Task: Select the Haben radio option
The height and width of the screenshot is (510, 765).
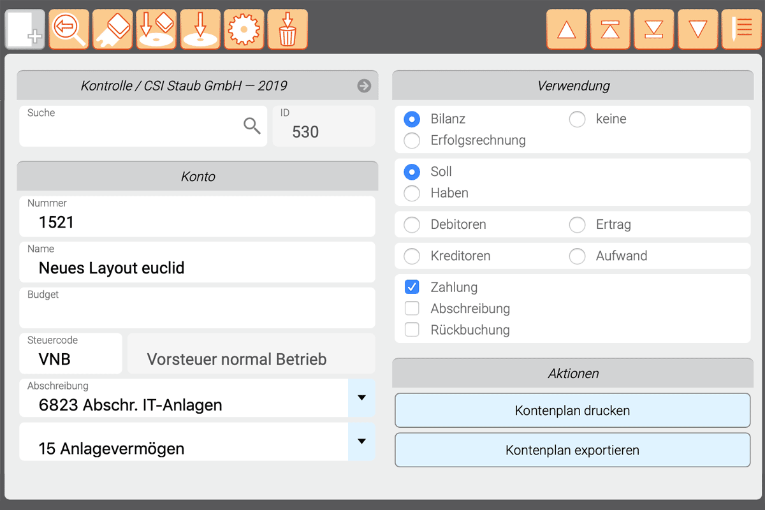Action: click(412, 193)
